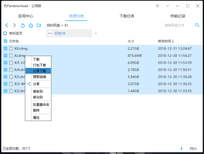Open the 传输记录 tab
Image resolution: width=204 pixels, height=154 pixels.
tap(178, 16)
